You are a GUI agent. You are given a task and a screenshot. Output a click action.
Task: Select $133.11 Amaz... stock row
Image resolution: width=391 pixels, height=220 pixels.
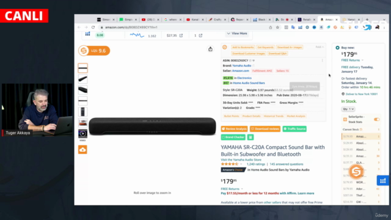[361, 156]
